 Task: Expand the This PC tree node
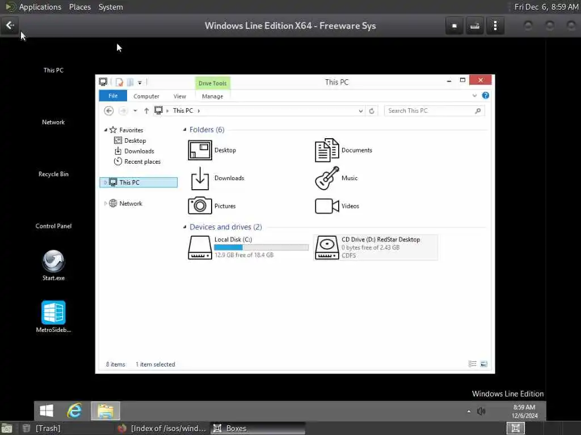(x=106, y=182)
